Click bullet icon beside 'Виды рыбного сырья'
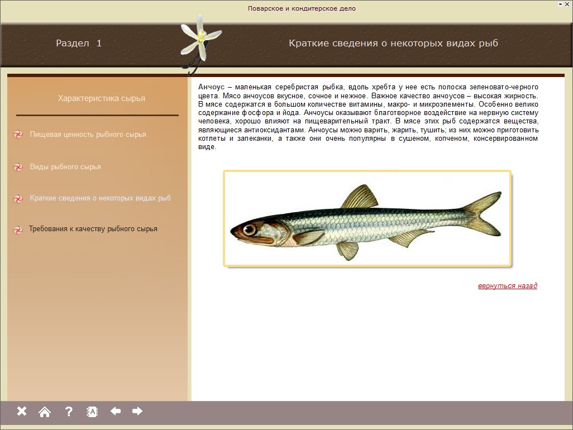 click(x=18, y=167)
